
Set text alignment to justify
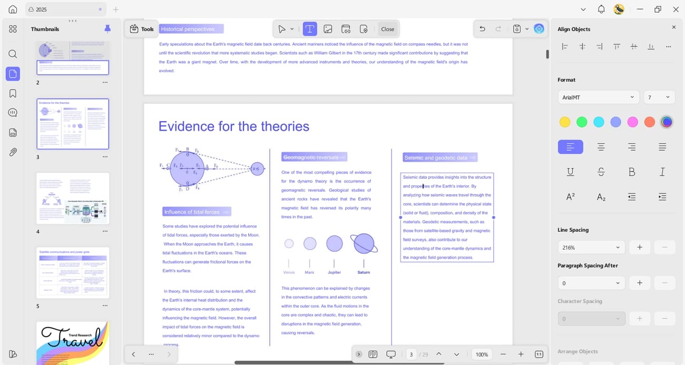pyautogui.click(x=662, y=147)
